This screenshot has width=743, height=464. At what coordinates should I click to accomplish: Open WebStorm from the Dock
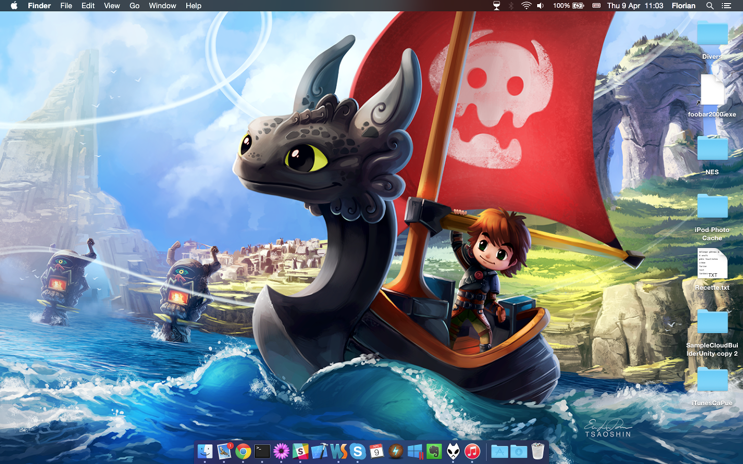[338, 452]
